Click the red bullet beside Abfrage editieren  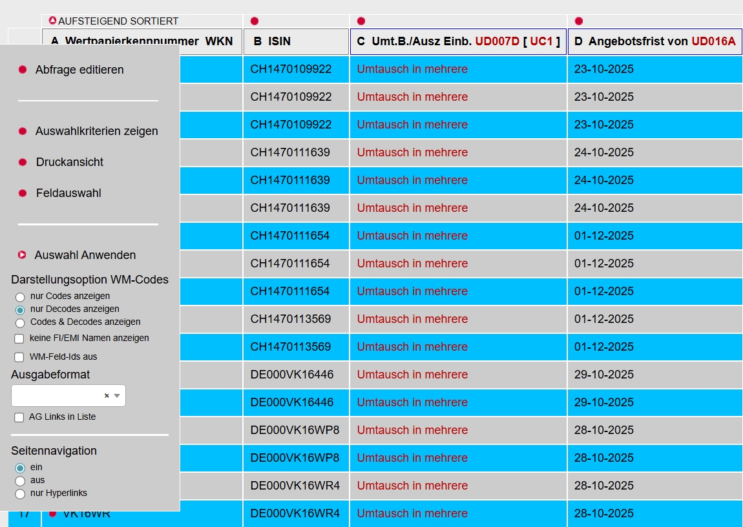pos(23,70)
